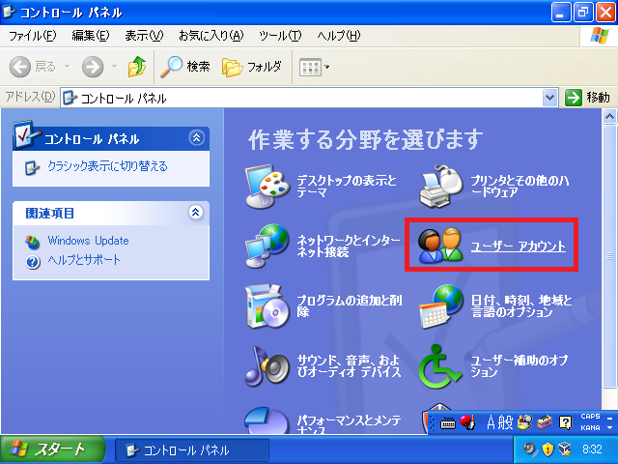
Task: Click the デスクトップの表示とテーマ text link
Action: (347, 187)
